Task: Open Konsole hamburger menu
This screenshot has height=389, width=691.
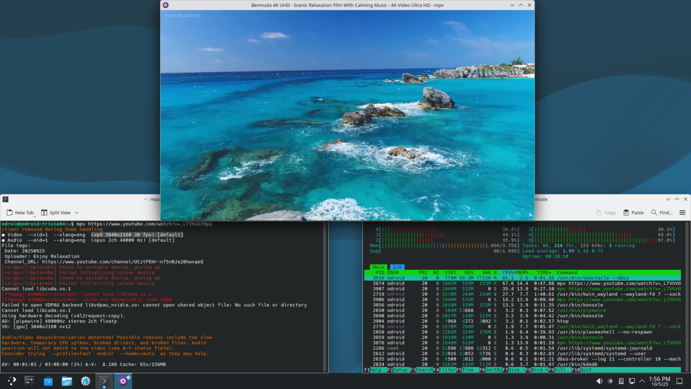Action: 682,213
